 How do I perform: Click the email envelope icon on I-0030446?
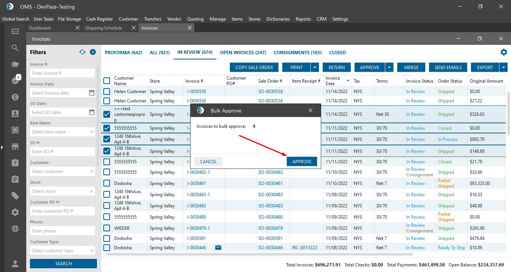click(218, 248)
